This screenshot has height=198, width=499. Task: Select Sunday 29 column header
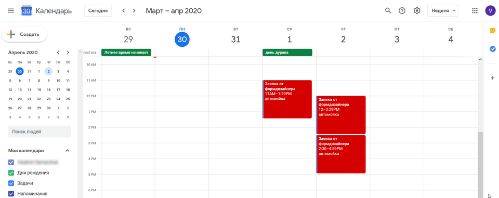click(128, 36)
